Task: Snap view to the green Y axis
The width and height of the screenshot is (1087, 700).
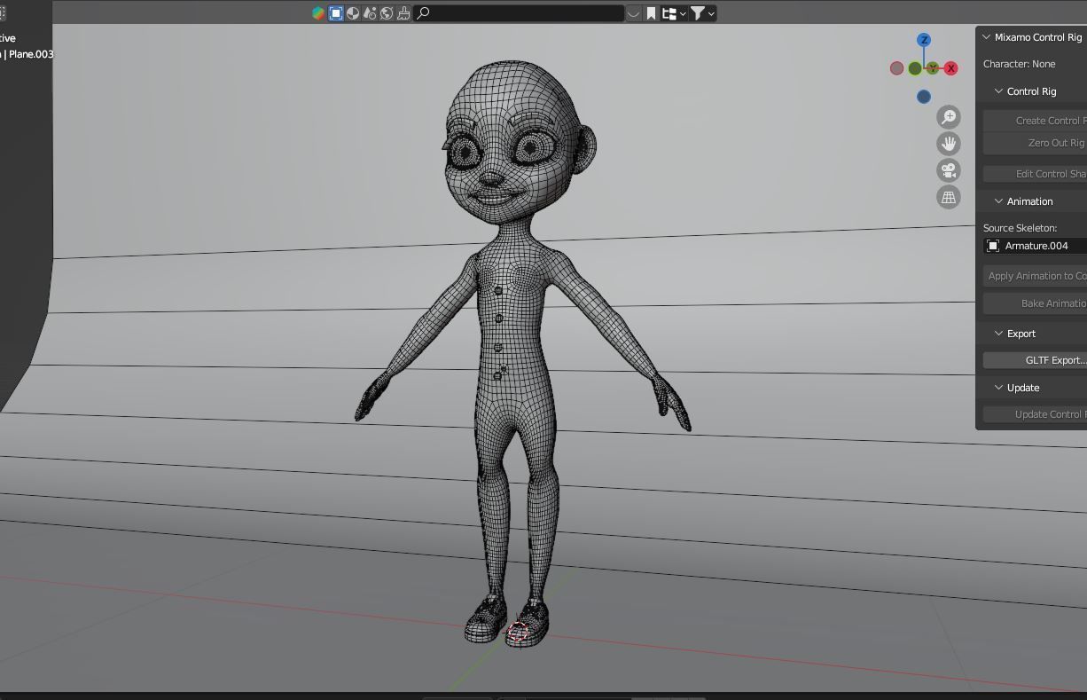Action: click(x=933, y=68)
